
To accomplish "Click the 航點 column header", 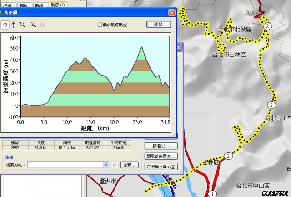I will 15,142.
